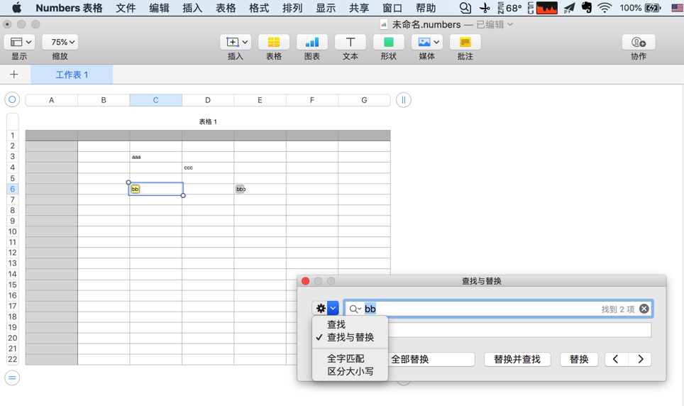Click the cell containing ccc

pos(208,168)
